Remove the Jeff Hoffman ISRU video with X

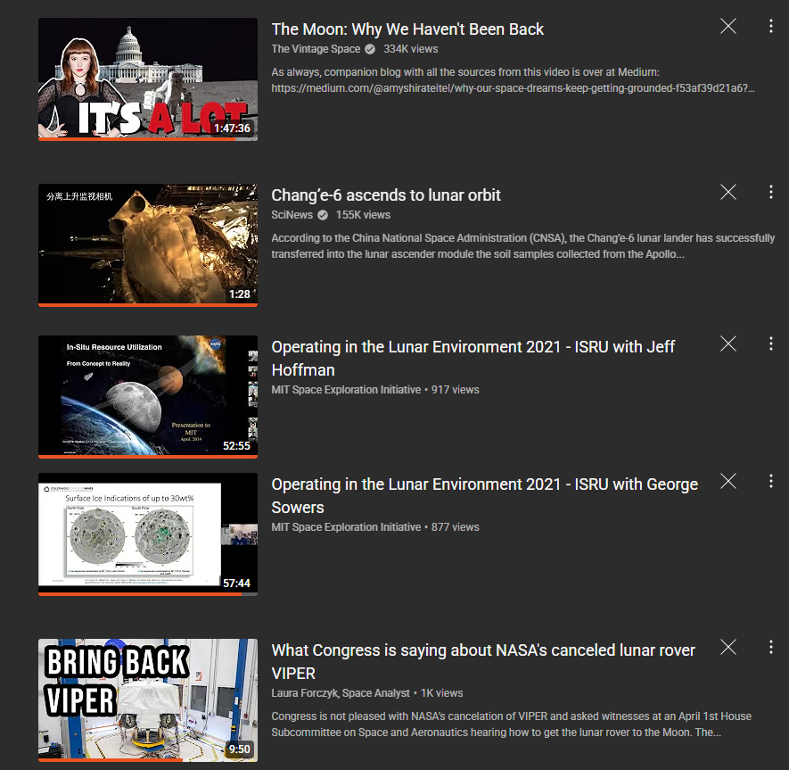(x=728, y=344)
